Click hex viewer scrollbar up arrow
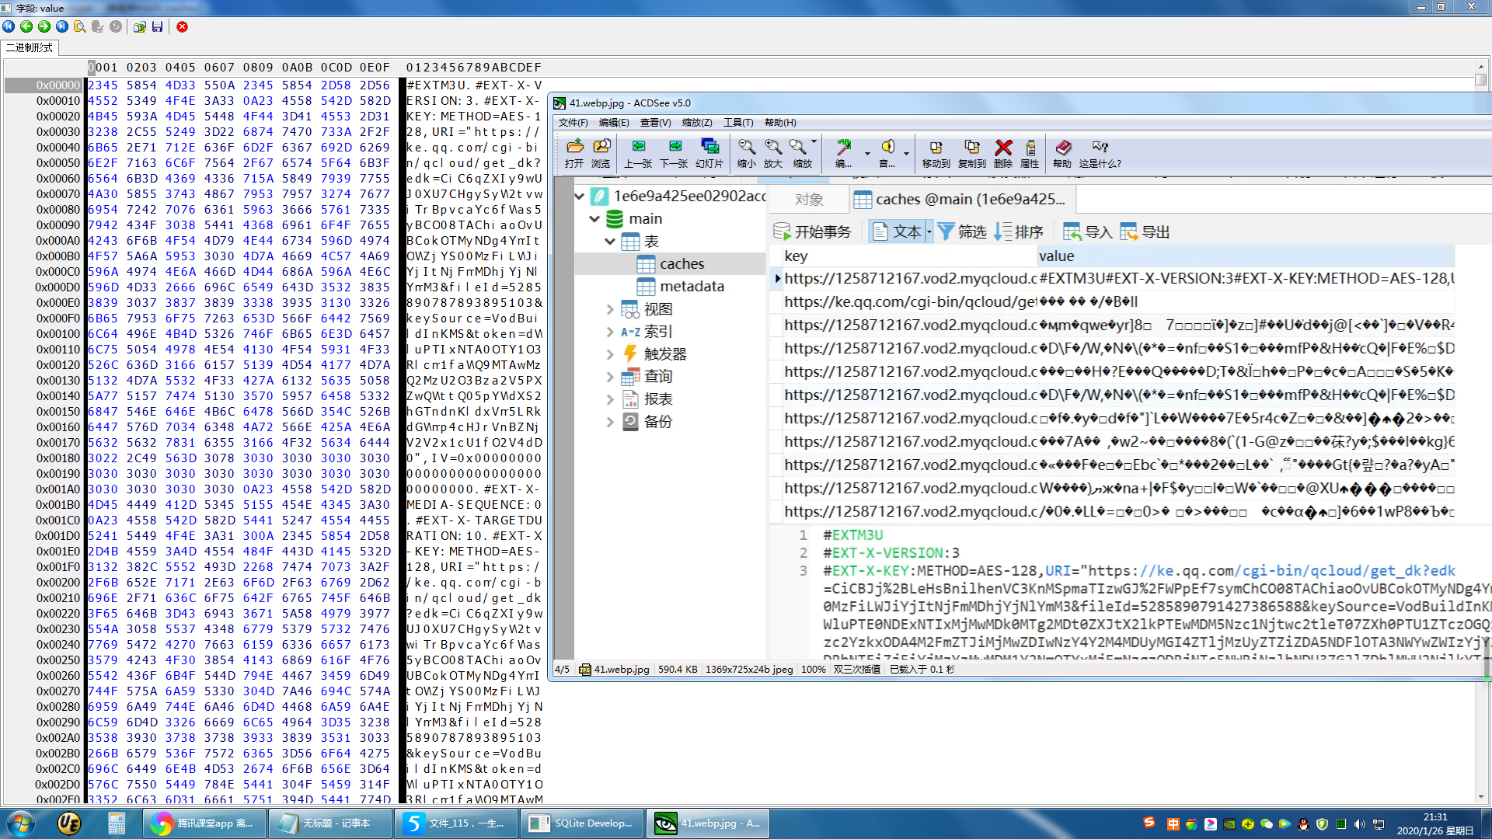 tap(1481, 68)
